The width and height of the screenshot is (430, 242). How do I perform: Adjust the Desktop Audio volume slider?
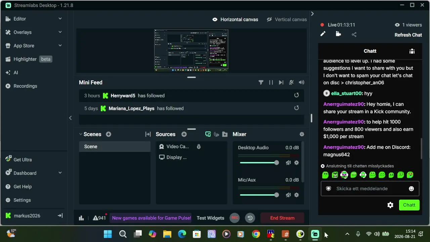coord(259,163)
